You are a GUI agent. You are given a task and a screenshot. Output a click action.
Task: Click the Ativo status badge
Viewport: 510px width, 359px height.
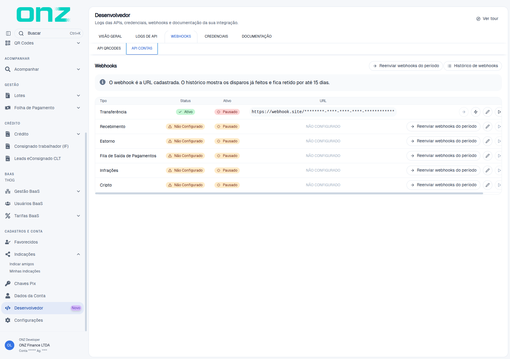pos(185,112)
